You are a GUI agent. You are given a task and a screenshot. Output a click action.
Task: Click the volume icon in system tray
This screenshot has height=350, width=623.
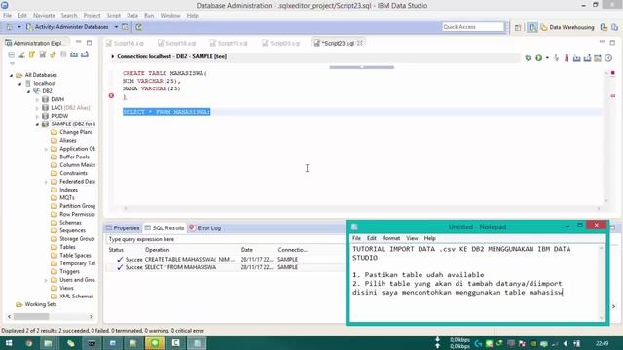567,343
